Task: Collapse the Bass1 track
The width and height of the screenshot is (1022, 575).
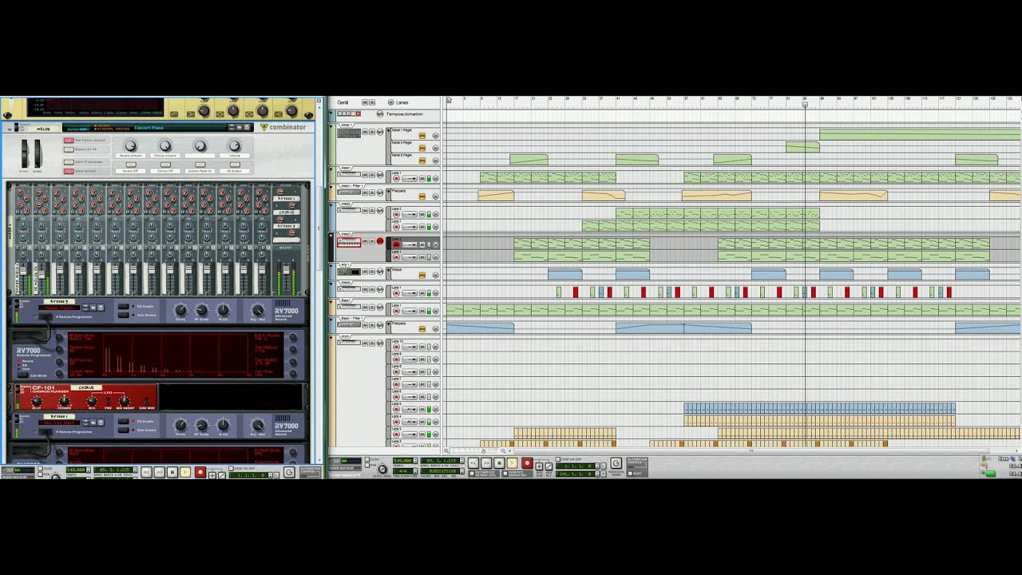Action: (x=331, y=302)
